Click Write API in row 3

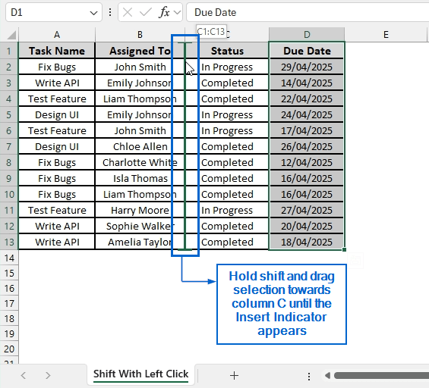pos(57,83)
